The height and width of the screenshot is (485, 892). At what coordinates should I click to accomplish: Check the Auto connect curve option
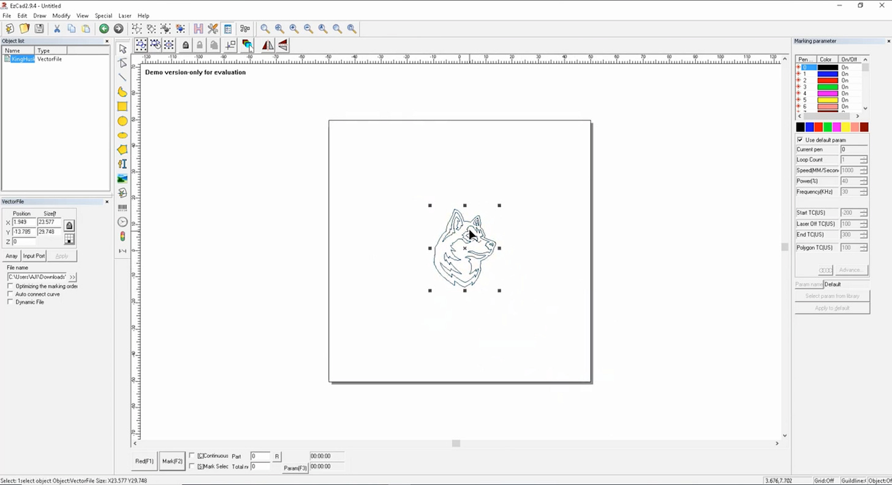[10, 294]
